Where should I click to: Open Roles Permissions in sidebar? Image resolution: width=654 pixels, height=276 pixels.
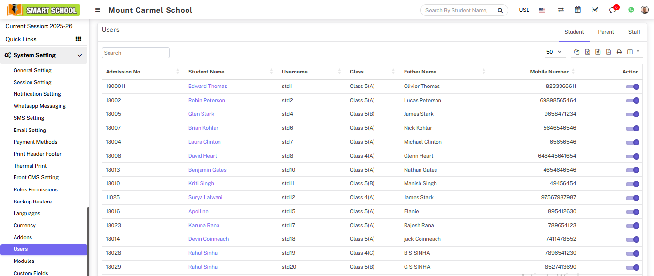pos(35,189)
